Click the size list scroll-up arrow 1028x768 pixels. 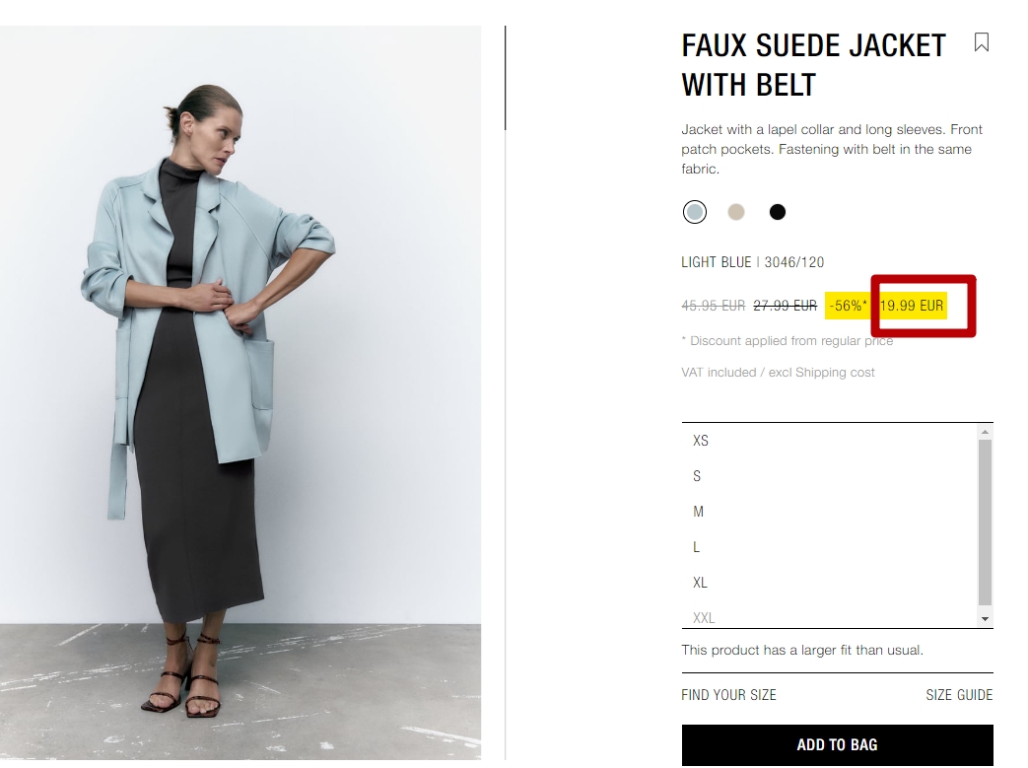tap(985, 432)
